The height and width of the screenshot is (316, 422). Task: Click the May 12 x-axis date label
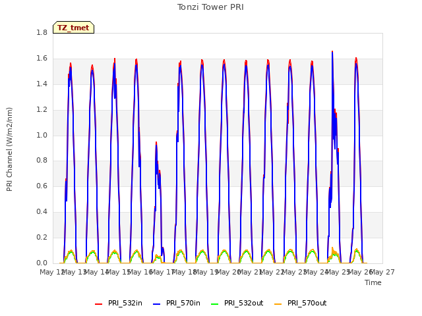coord(52,273)
